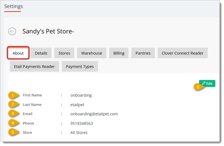Click the Settings page heading
Viewport: 224px width, 146px height.
point(14,6)
